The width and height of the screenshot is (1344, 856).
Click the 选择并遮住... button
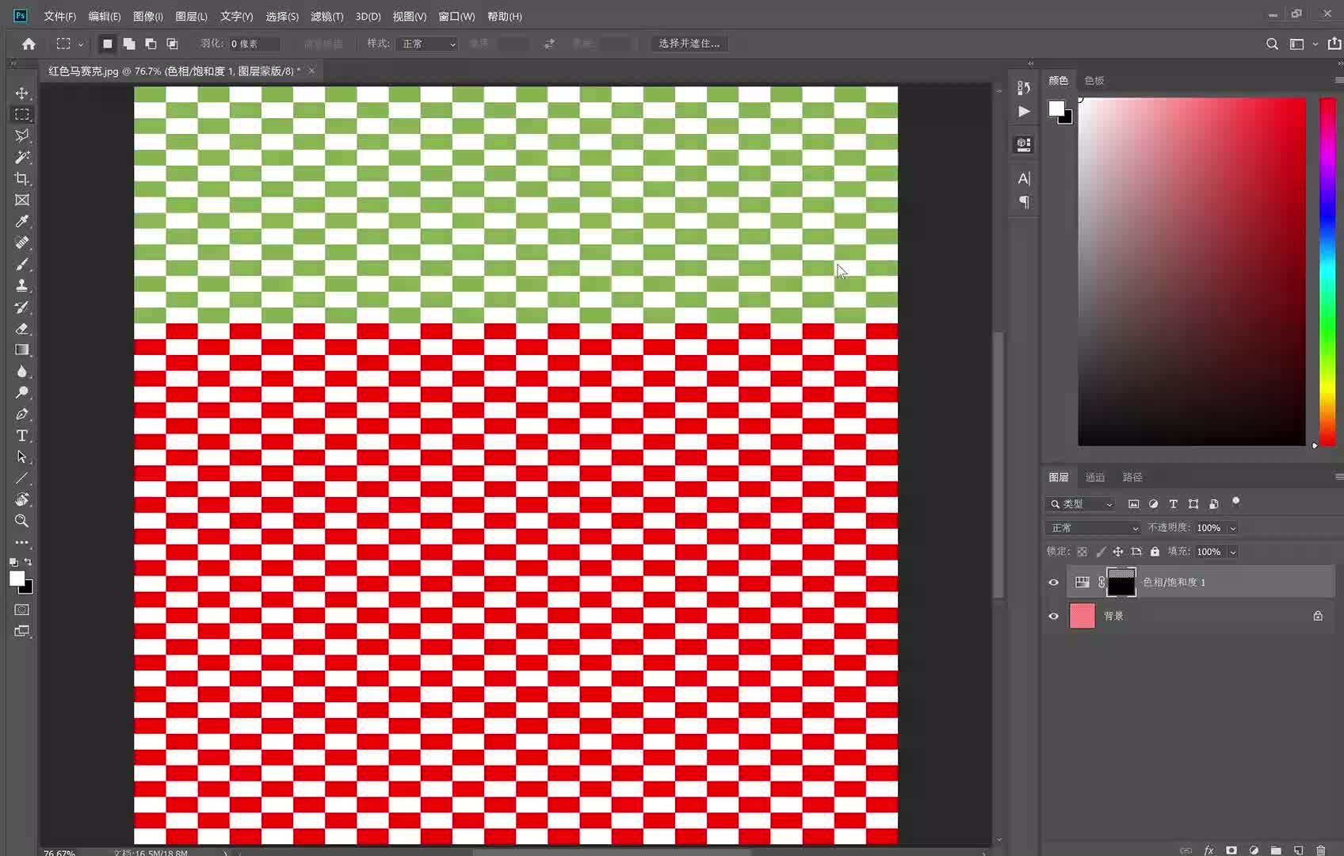(689, 44)
